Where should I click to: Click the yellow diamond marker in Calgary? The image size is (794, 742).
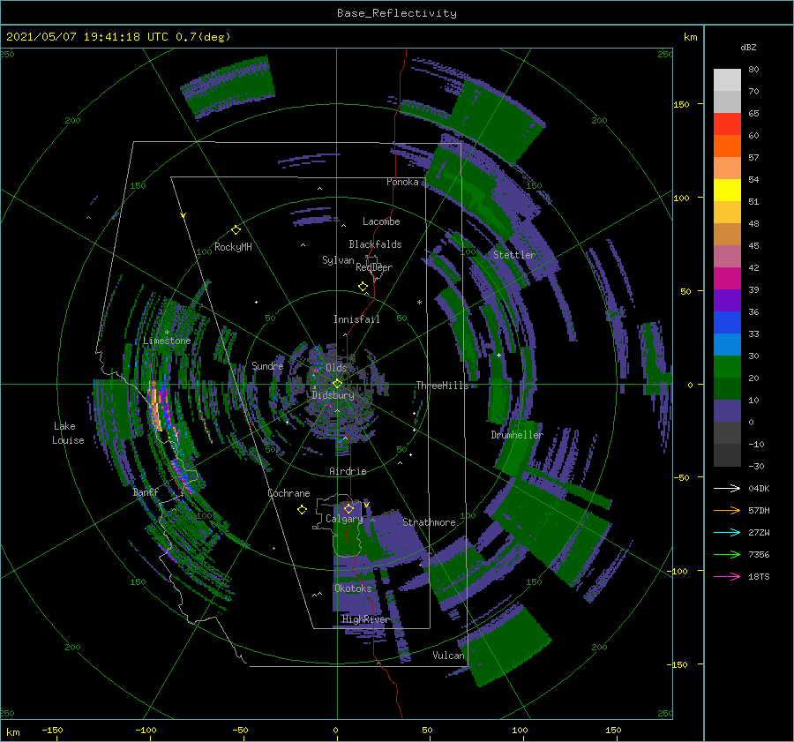point(348,508)
